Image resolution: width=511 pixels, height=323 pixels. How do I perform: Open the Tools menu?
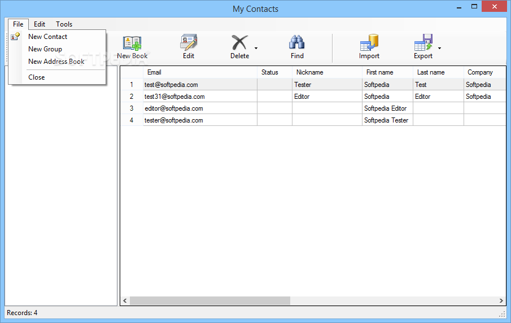click(x=64, y=24)
